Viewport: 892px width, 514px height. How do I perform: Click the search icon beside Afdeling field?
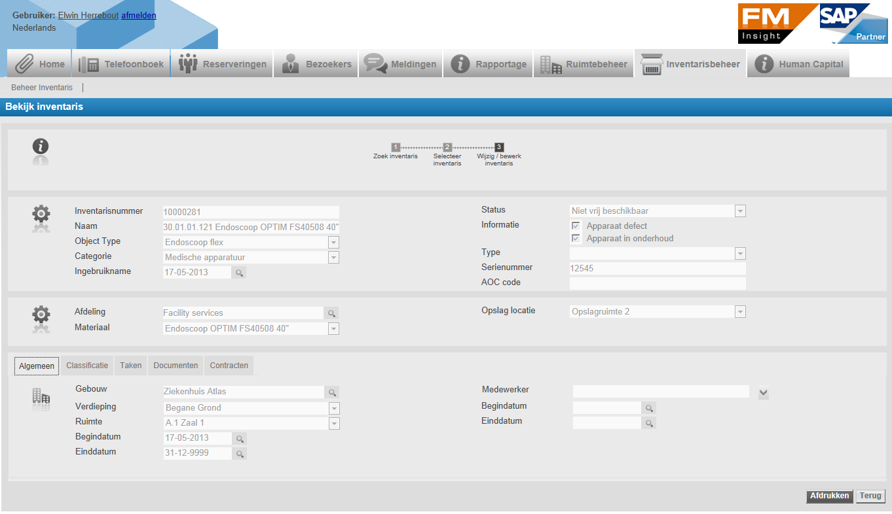pos(332,314)
